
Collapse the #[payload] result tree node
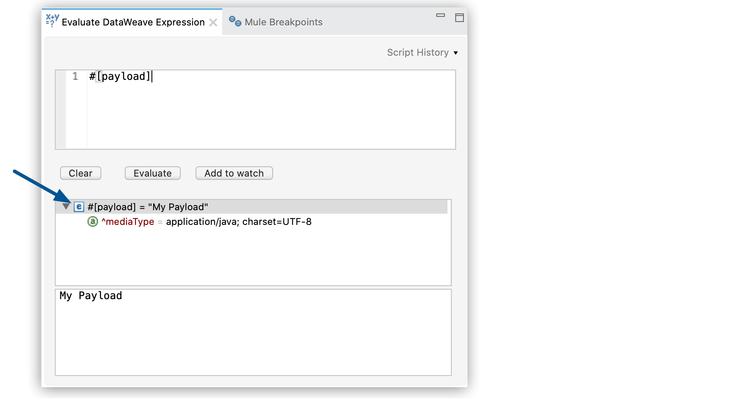point(66,207)
